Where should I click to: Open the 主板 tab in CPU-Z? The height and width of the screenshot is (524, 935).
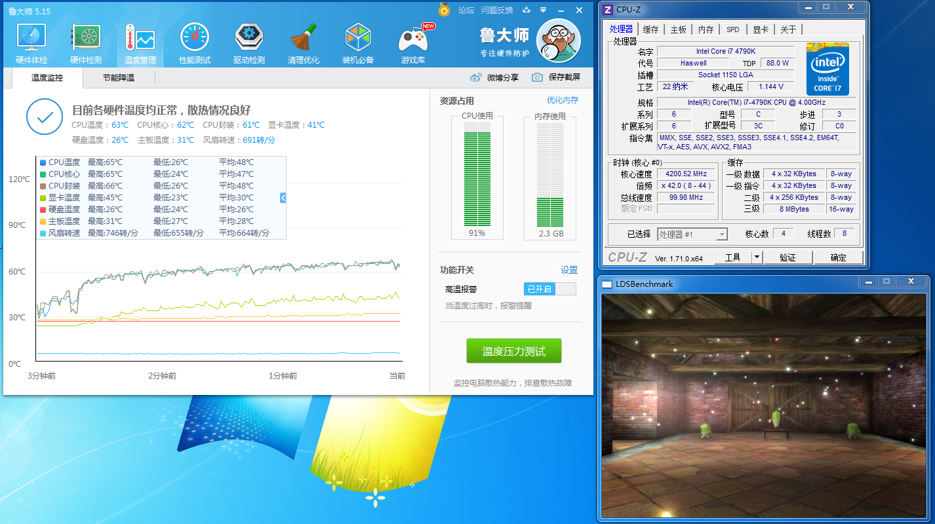pyautogui.click(x=678, y=29)
